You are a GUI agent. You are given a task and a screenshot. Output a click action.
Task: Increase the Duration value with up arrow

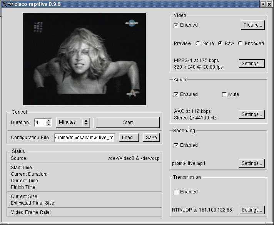pos(48,121)
